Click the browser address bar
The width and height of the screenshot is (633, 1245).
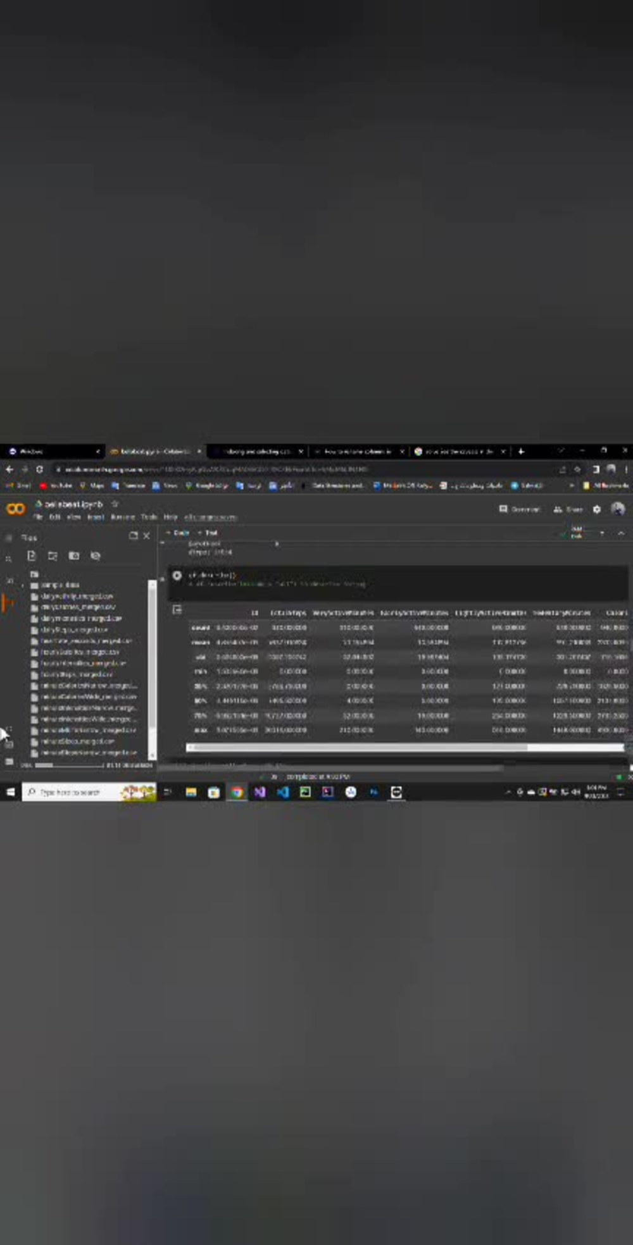click(x=304, y=469)
